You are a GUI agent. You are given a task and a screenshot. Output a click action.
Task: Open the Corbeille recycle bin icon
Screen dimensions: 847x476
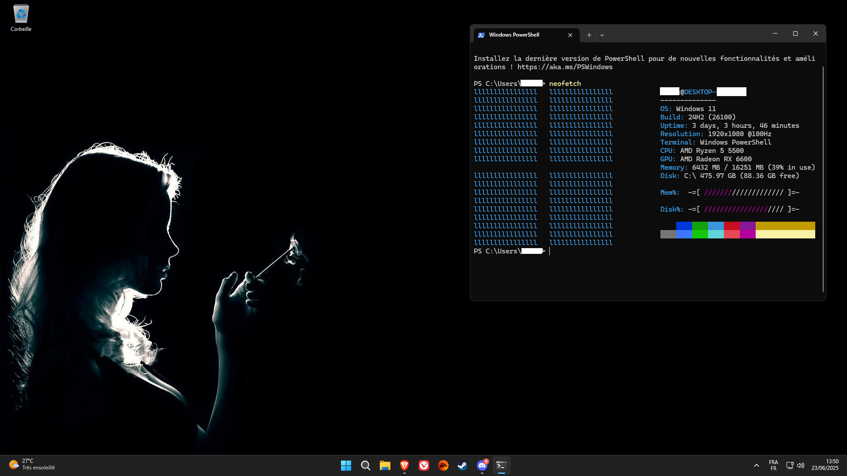21,18
